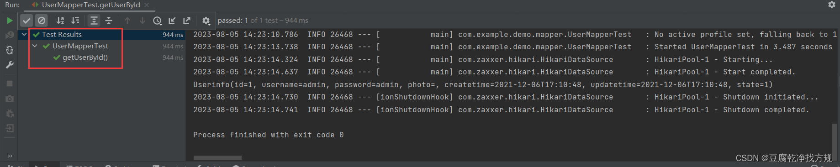Image resolution: width=840 pixels, height=167 pixels.
Task: Toggle Show Ignored tests button
Action: click(x=41, y=21)
